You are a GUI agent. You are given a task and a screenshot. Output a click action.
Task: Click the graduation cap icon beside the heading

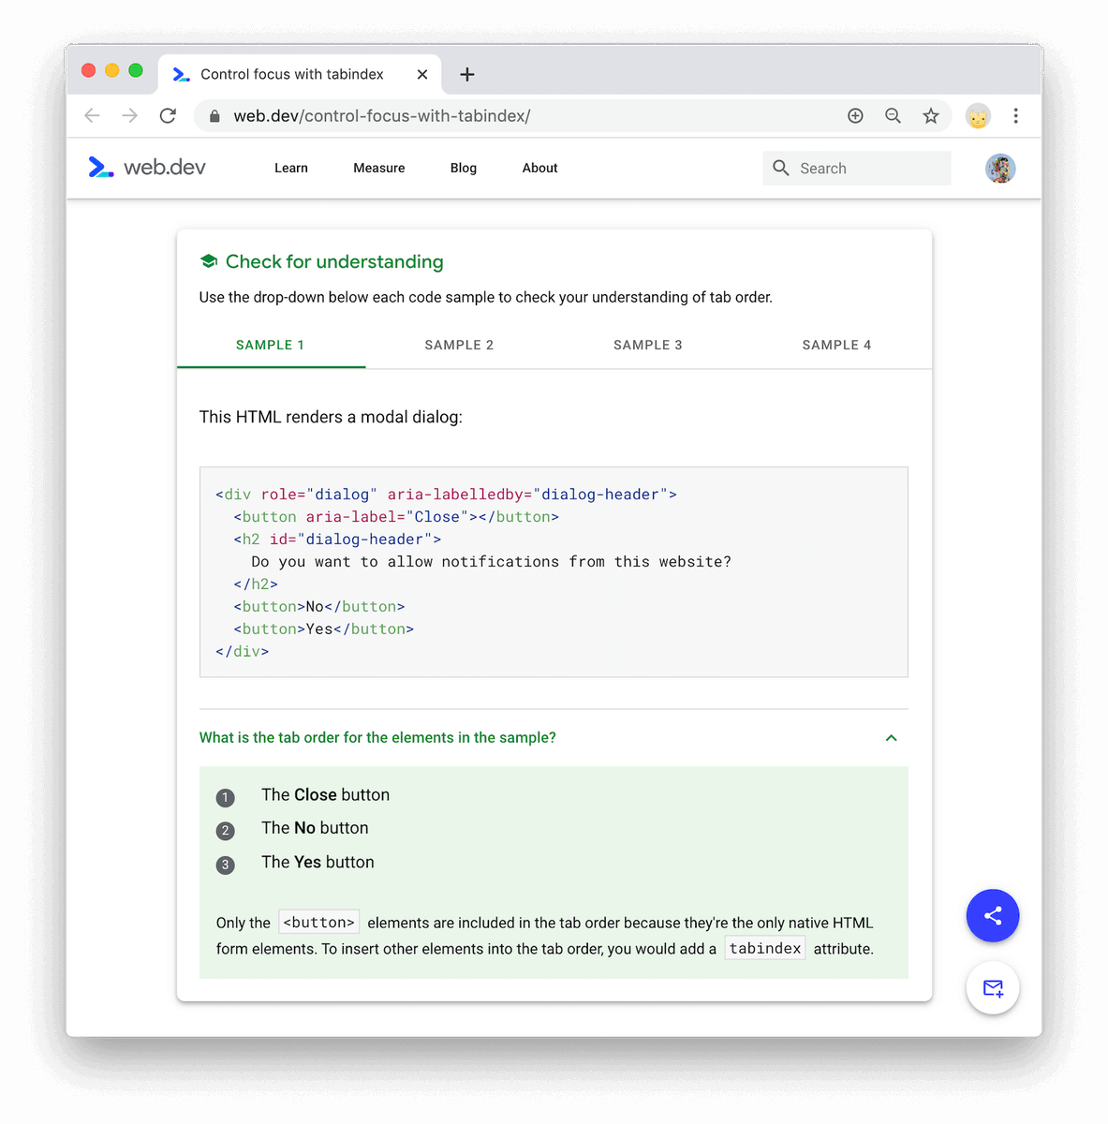pyautogui.click(x=209, y=261)
